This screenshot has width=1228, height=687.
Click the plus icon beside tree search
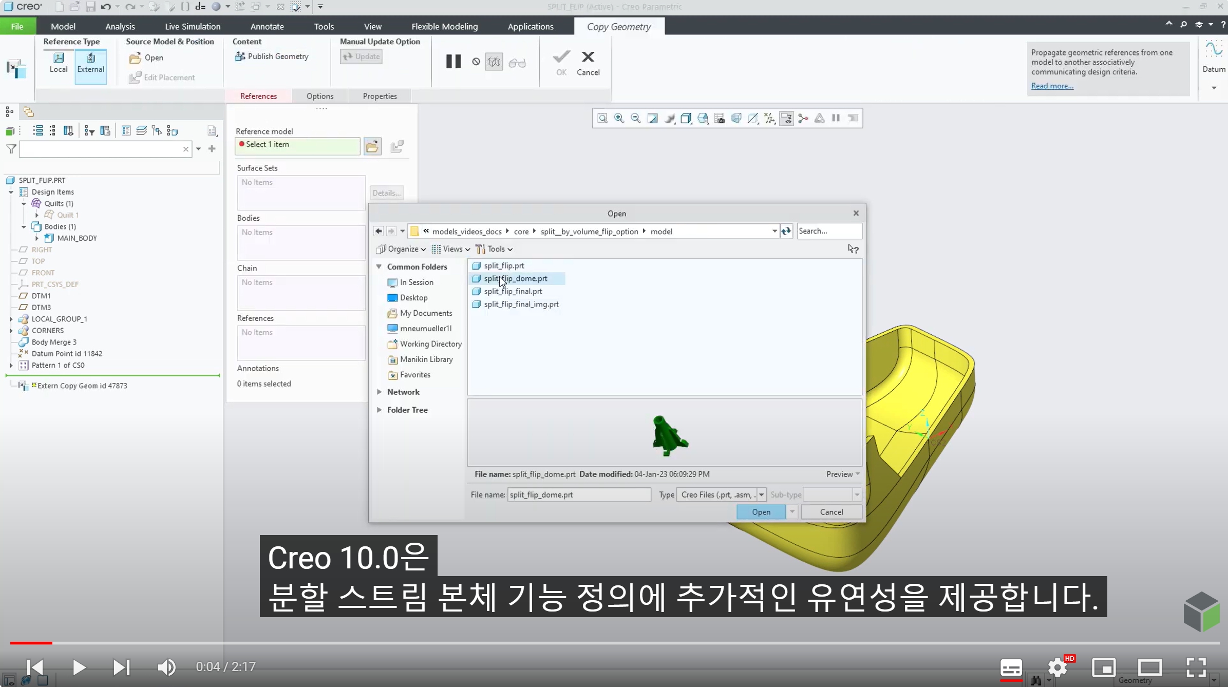click(x=212, y=149)
